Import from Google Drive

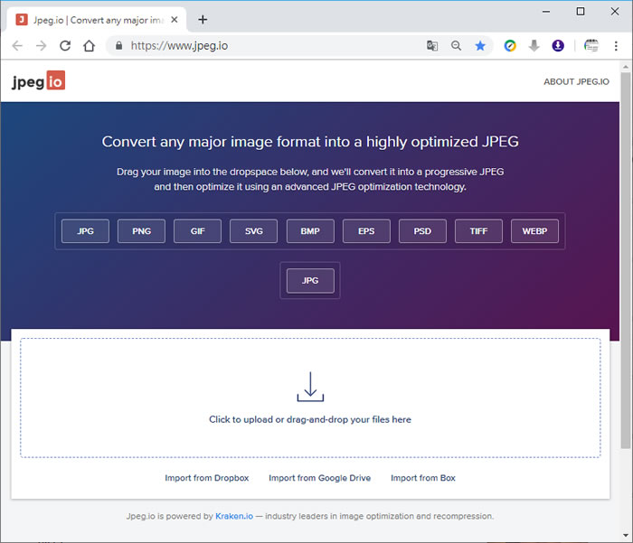(x=319, y=478)
